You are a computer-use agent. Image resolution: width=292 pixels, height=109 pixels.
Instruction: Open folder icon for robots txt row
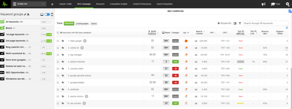point(63,48)
